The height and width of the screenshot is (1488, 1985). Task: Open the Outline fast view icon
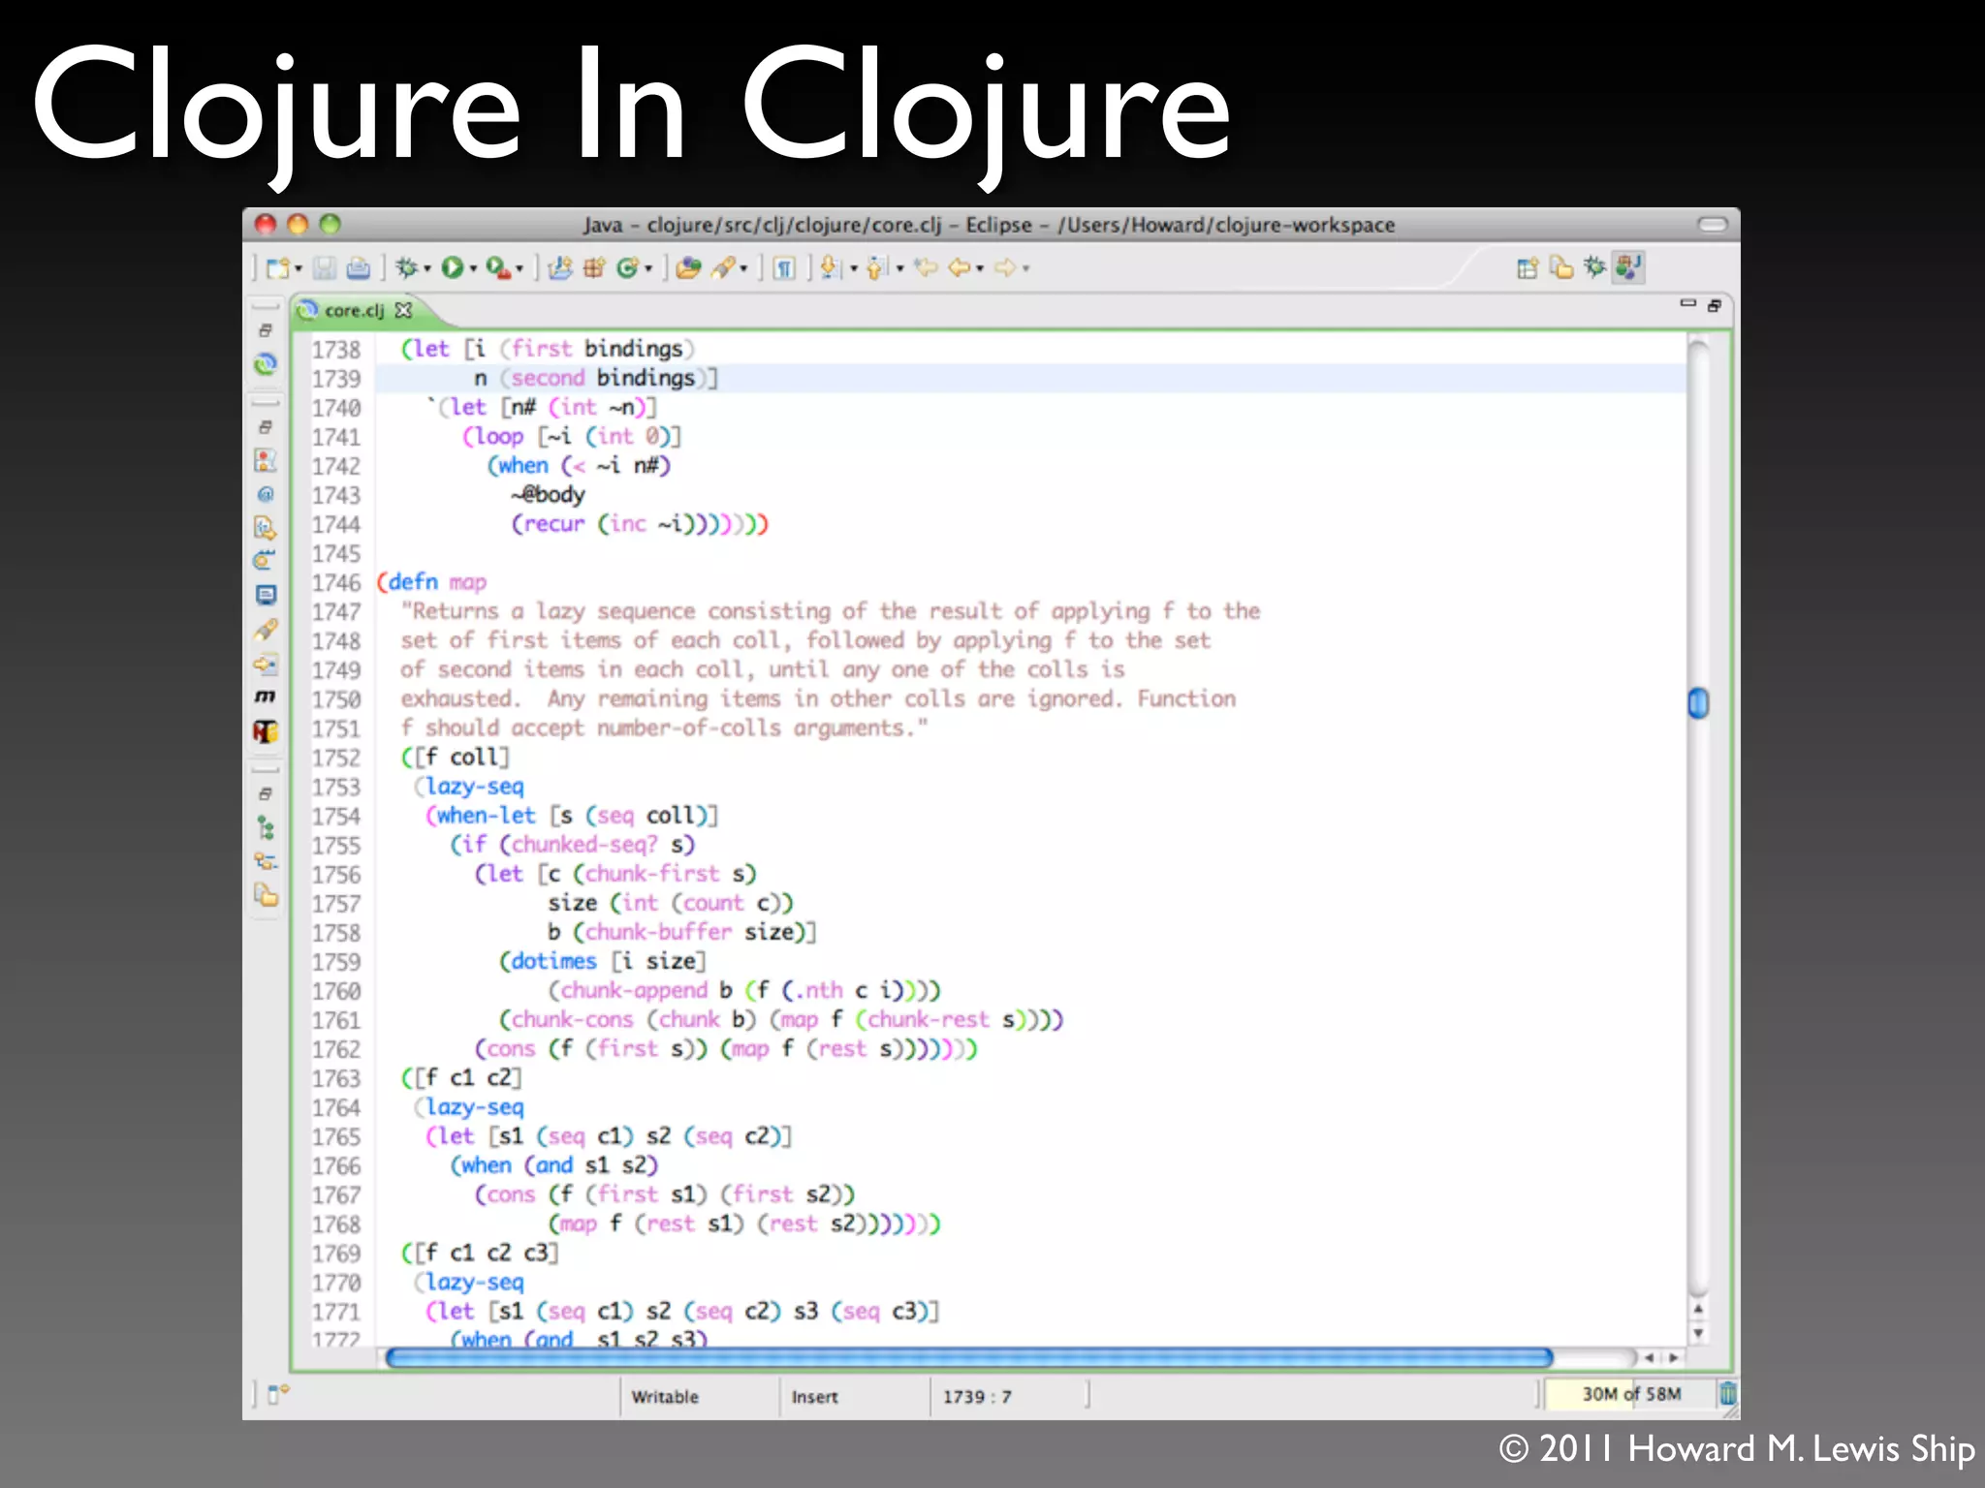pyautogui.click(x=265, y=860)
